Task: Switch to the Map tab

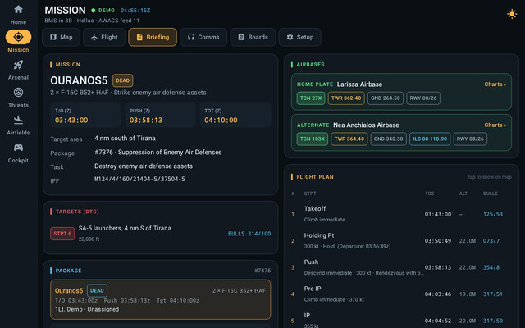Action: pos(61,37)
